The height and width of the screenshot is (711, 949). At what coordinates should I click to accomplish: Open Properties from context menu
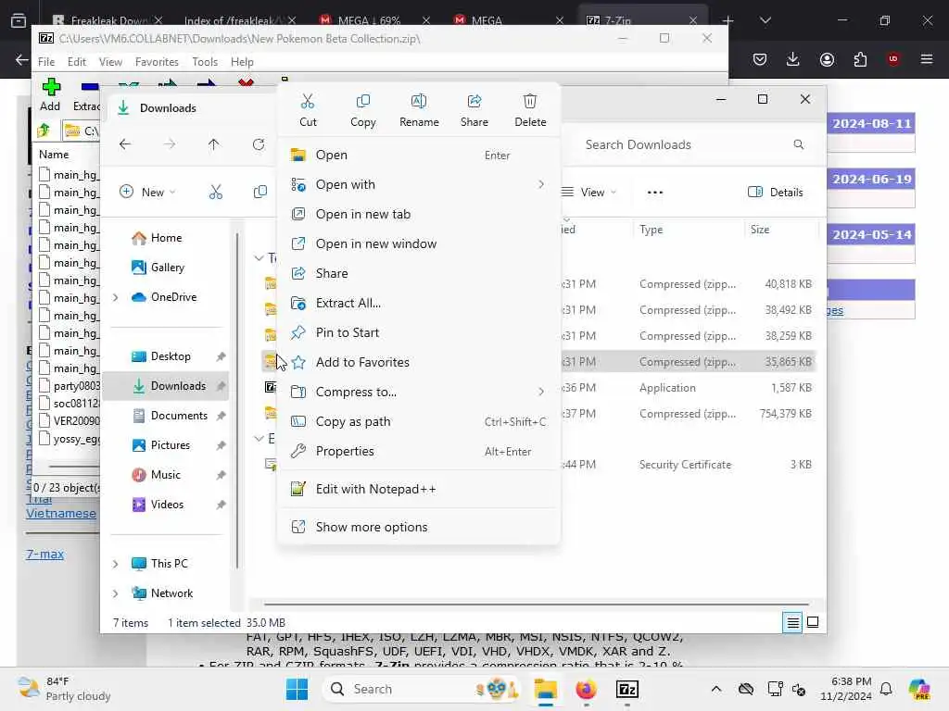point(418,451)
